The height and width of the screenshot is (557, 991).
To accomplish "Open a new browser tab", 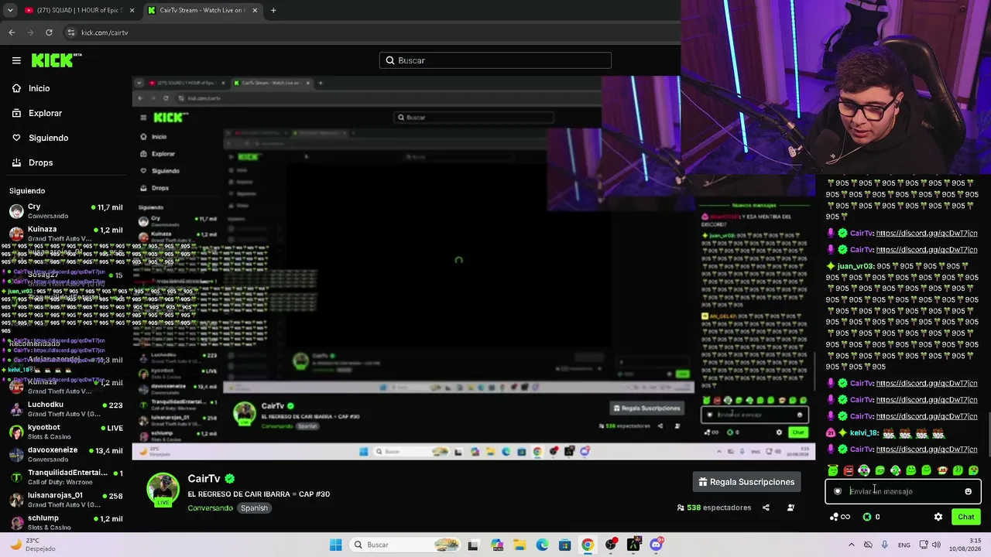I will (273, 10).
